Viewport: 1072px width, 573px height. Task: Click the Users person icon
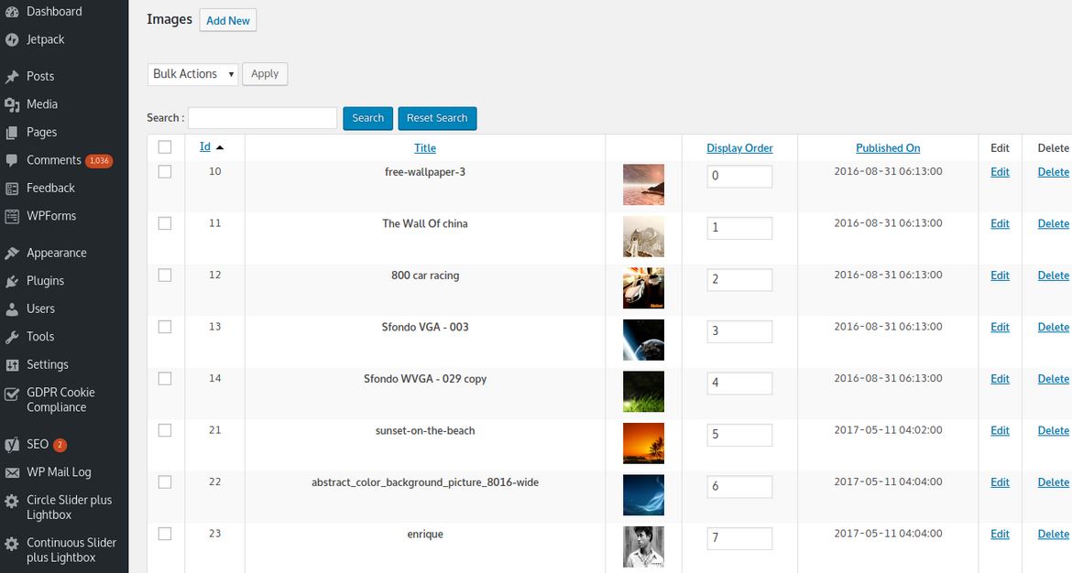(x=12, y=309)
